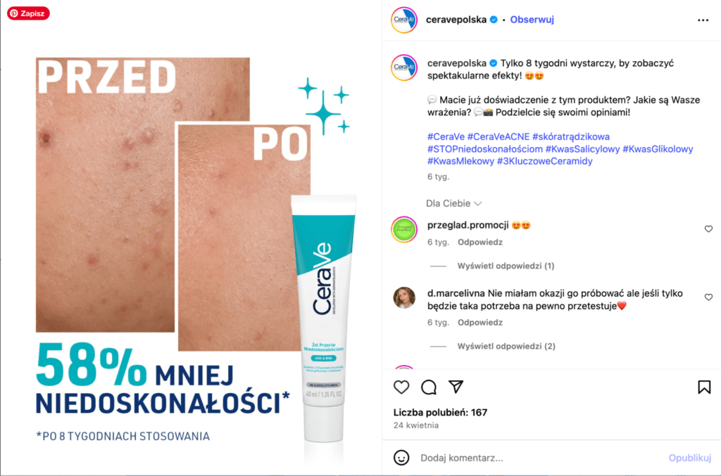Click the Opublikuj post comment button
721x476 pixels.
coord(690,458)
